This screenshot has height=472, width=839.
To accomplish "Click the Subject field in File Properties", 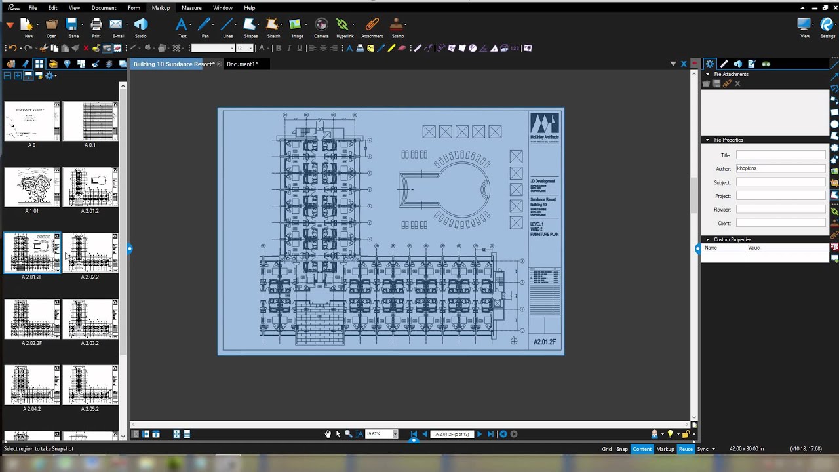I will (x=781, y=182).
